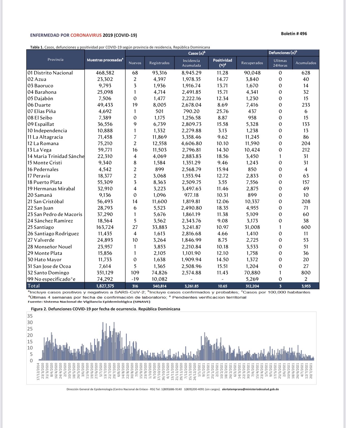The width and height of the screenshot is (346, 428).
Task: Select the '31 San Jose de Ocoa' row label
Action: click(x=49, y=266)
